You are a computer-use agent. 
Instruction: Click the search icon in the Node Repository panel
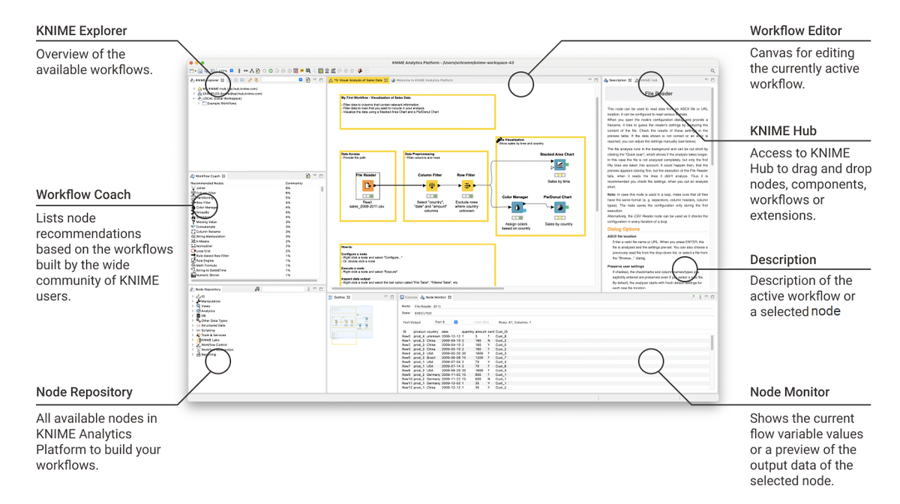click(257, 288)
